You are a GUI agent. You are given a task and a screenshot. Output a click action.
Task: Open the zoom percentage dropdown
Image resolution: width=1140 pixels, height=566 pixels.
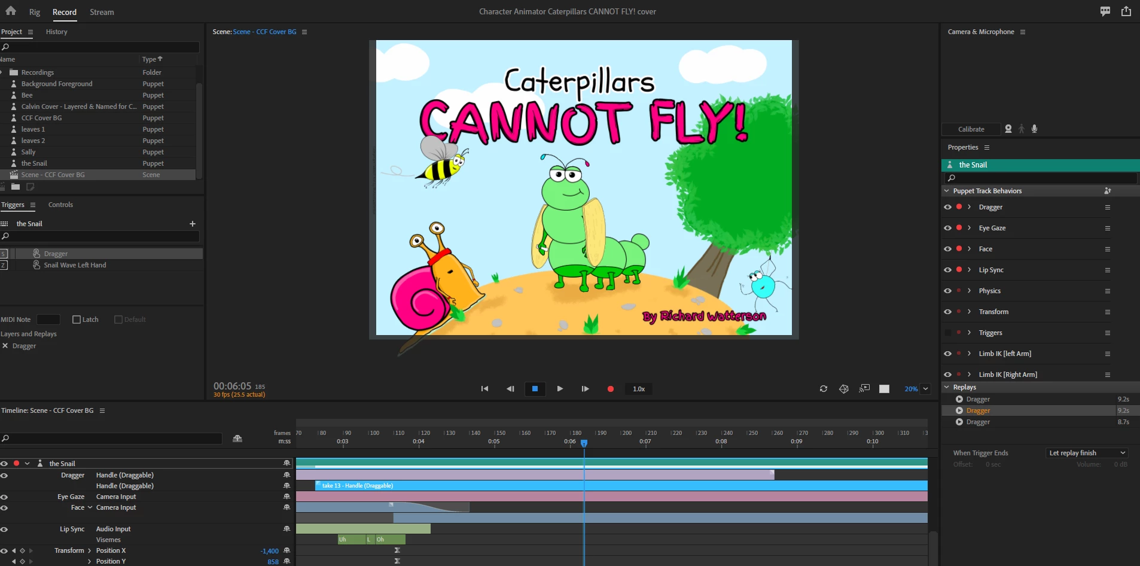point(926,389)
